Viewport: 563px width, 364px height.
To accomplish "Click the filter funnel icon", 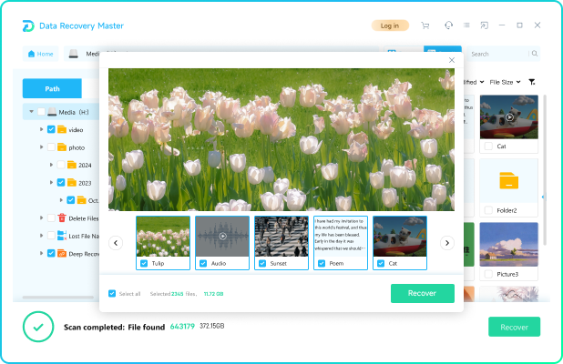I will pos(532,82).
